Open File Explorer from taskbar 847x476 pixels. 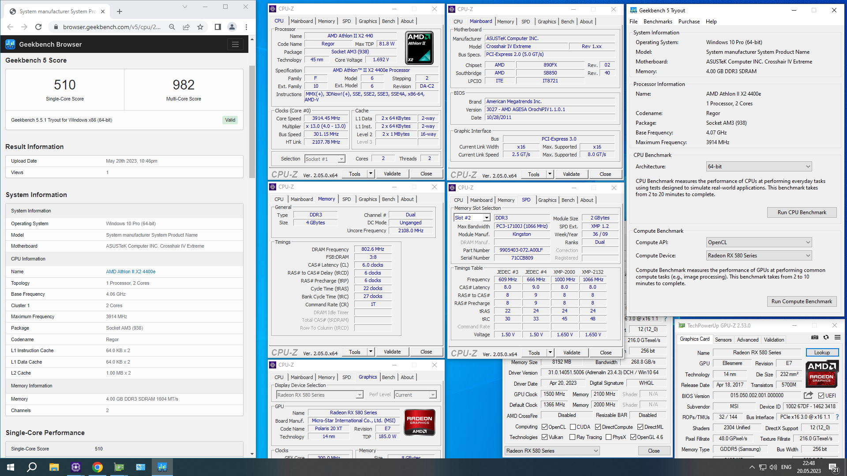[x=54, y=467]
